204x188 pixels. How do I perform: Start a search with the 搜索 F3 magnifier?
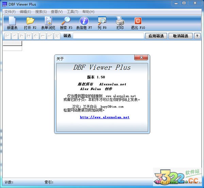coord(66,21)
